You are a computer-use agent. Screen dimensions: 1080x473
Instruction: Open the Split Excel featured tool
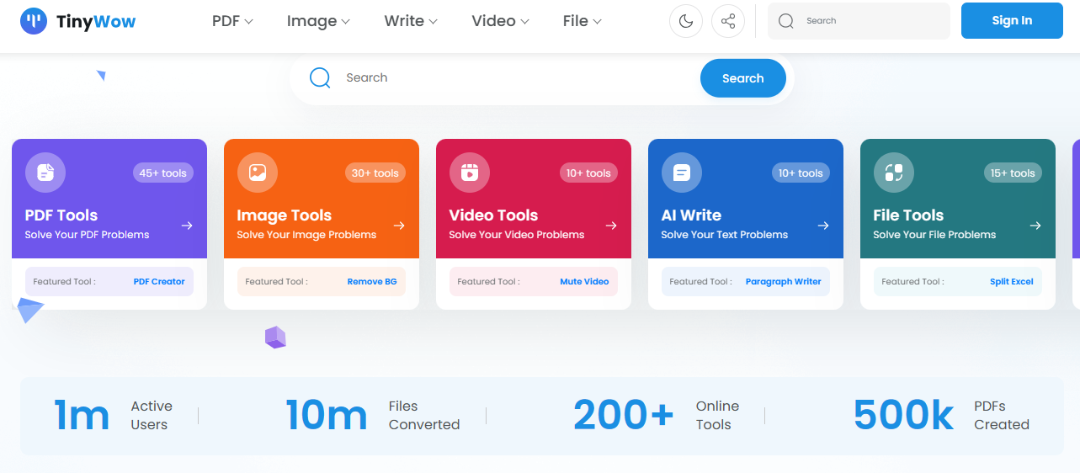click(x=1012, y=282)
